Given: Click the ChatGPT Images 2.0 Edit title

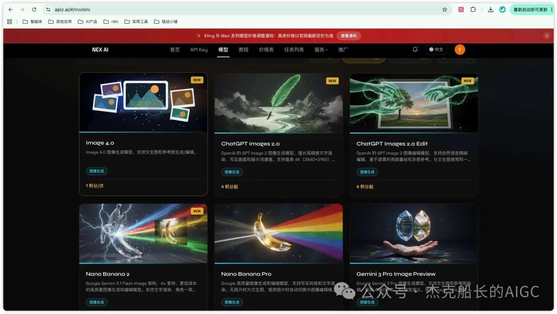Looking at the screenshot, I should [x=392, y=143].
